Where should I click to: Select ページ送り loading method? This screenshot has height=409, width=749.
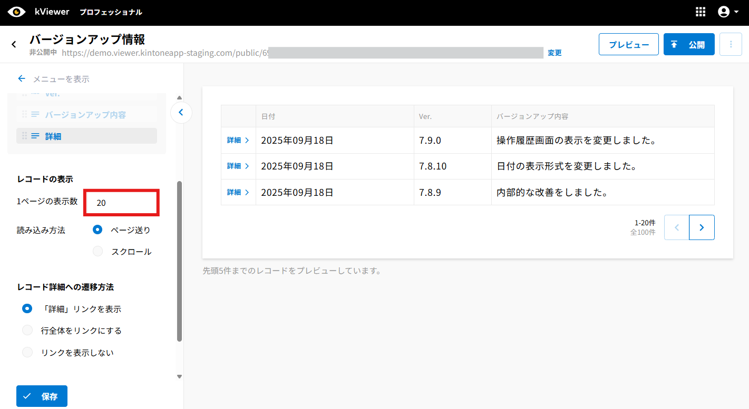click(98, 230)
